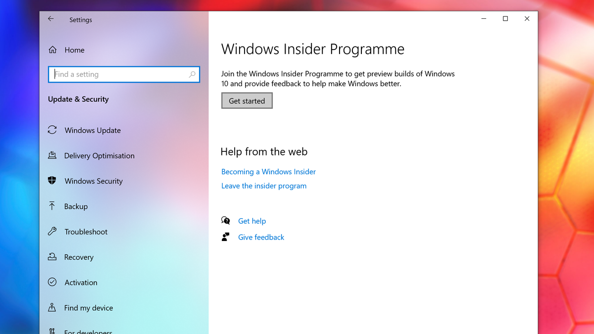Click the Home house icon
Image resolution: width=594 pixels, height=334 pixels.
pyautogui.click(x=52, y=49)
